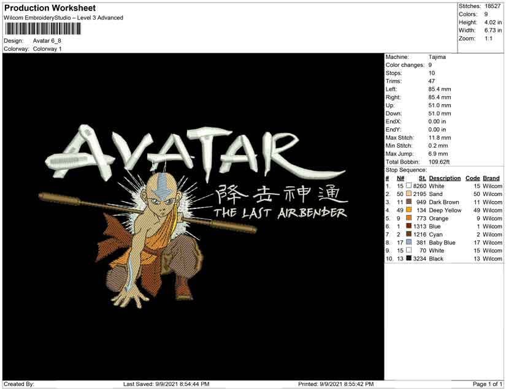The width and height of the screenshot is (506, 389).
Task: Click the 'Code' column header
Action: click(x=473, y=178)
